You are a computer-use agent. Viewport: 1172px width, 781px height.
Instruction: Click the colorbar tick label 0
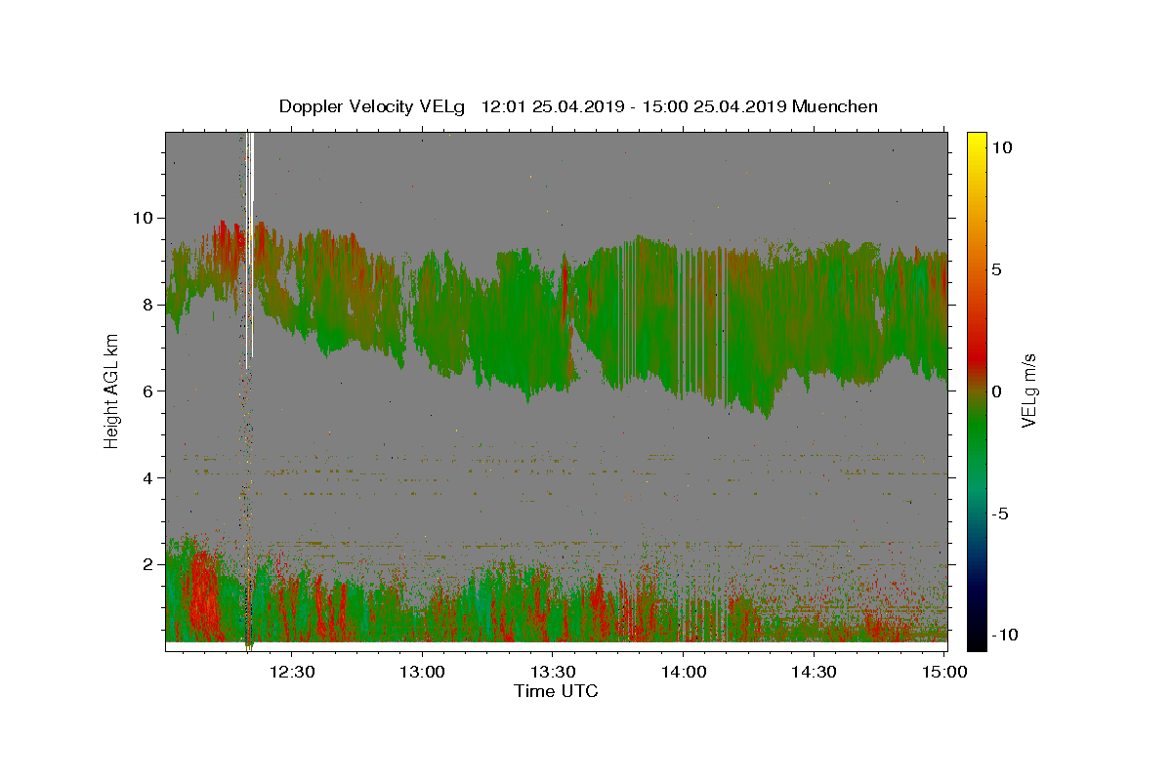(x=999, y=390)
